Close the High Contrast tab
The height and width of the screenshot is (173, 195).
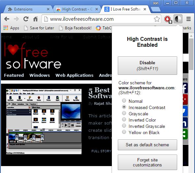96,9
